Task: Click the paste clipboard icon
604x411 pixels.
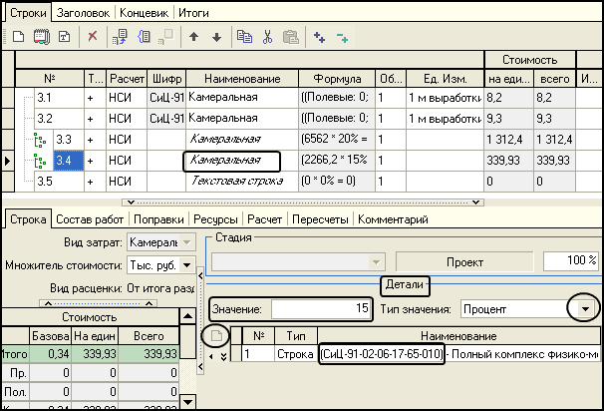Action: point(289,36)
